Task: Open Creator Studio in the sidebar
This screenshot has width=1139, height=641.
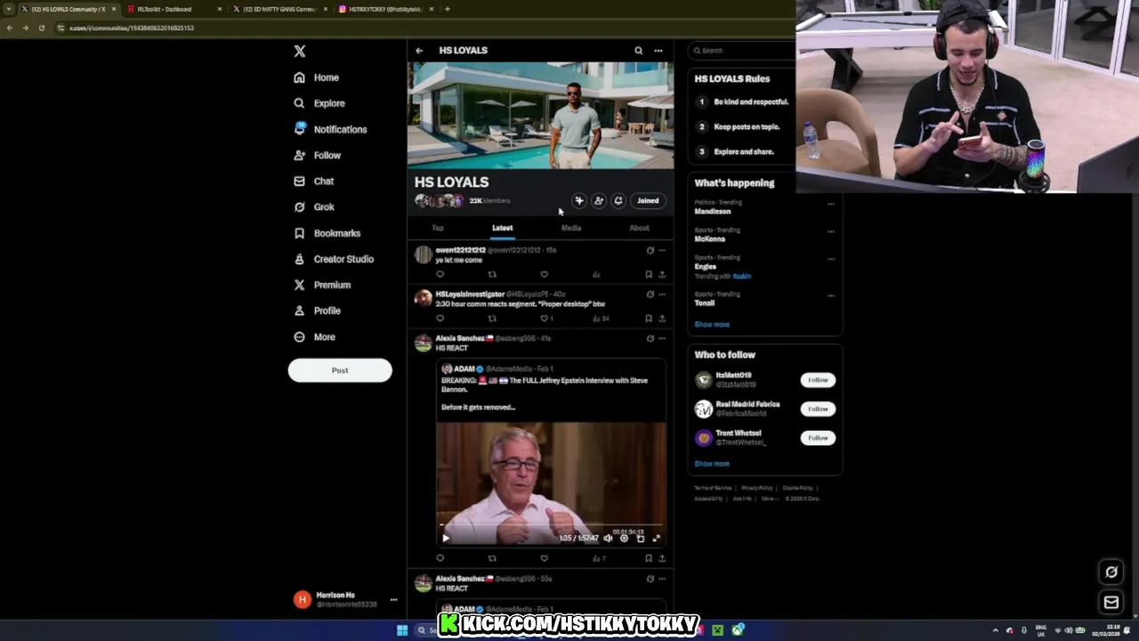Action: coord(334,259)
